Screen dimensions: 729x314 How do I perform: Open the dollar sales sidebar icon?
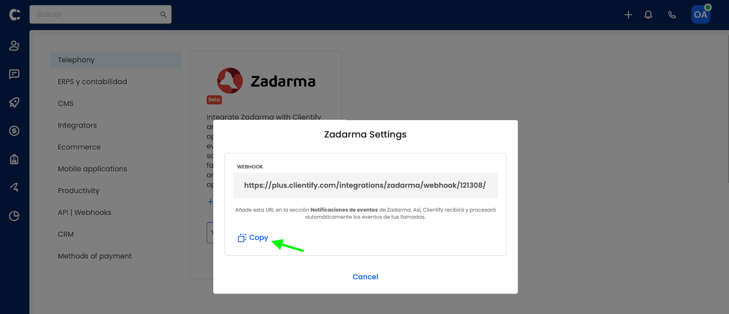(x=15, y=131)
